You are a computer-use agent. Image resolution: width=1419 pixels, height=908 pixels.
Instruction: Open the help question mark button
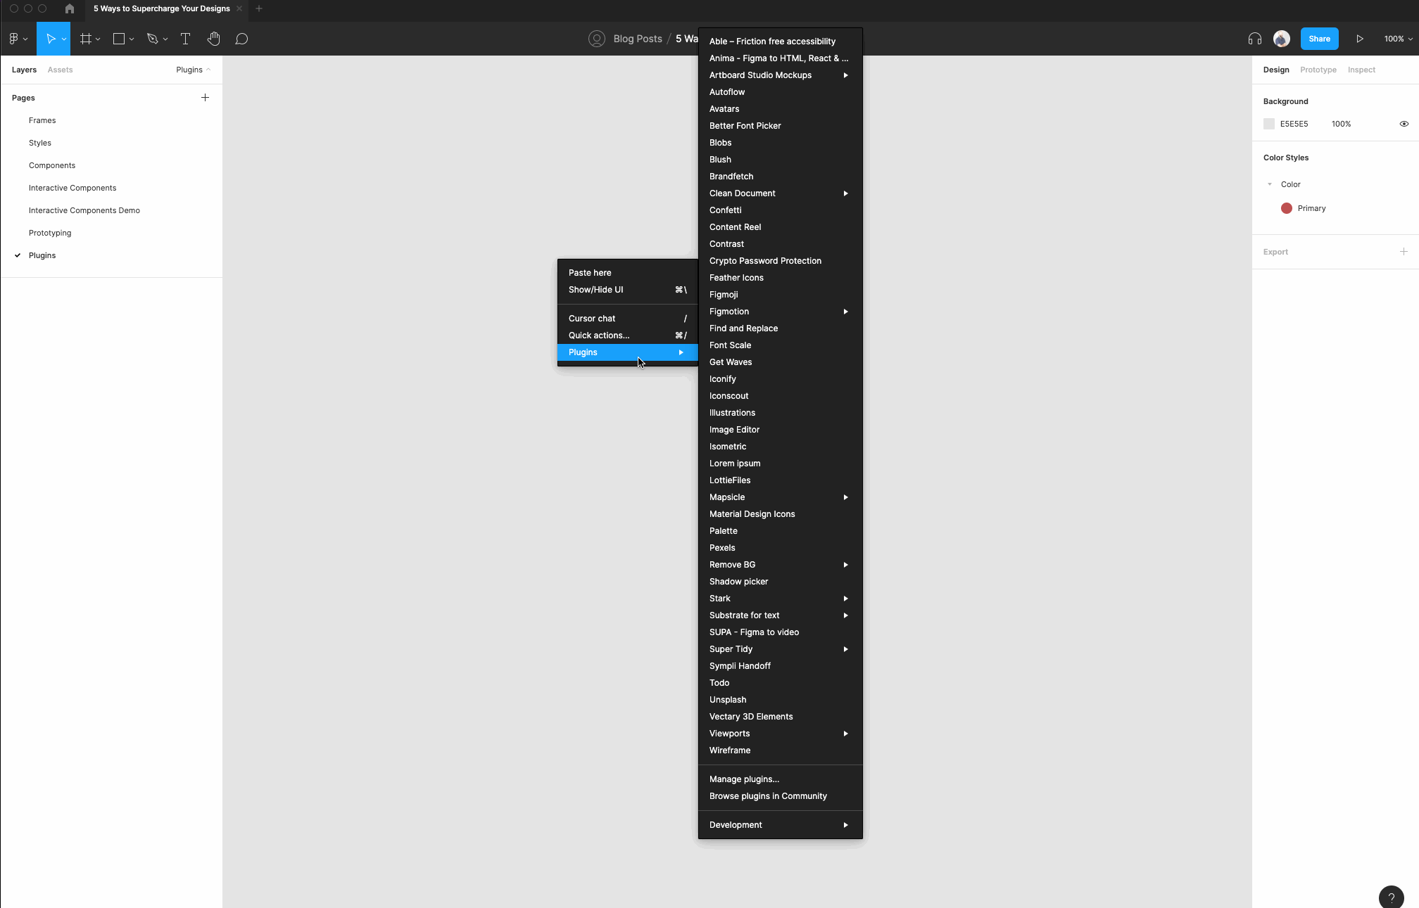coord(1392,897)
